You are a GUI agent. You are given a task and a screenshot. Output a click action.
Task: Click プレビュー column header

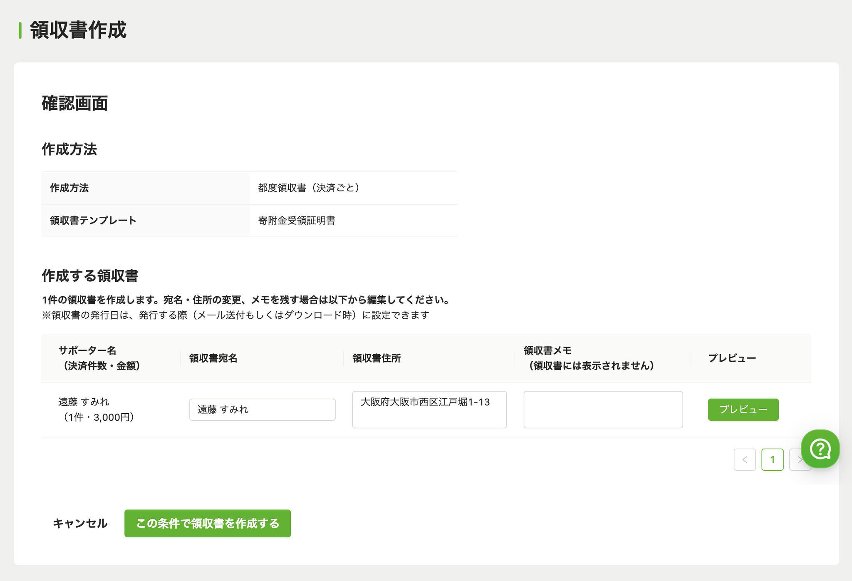click(x=732, y=358)
